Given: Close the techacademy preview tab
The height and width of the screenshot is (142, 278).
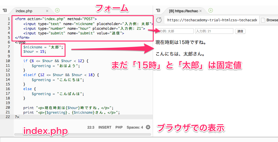Looking at the screenshot, I should [200, 11].
